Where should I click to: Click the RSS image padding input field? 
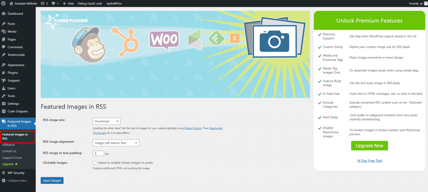click(x=98, y=153)
